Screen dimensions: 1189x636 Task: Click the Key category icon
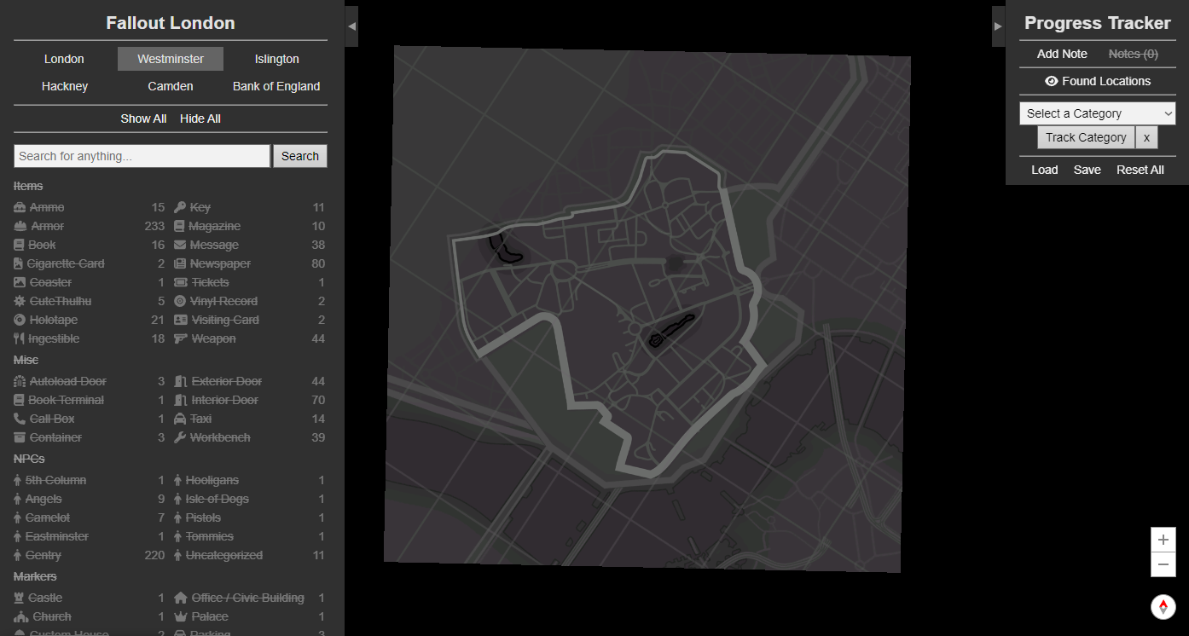coord(180,207)
